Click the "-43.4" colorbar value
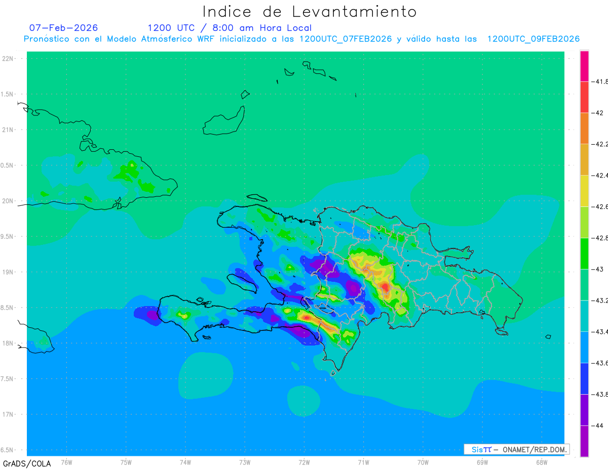The image size is (608, 469). click(600, 332)
